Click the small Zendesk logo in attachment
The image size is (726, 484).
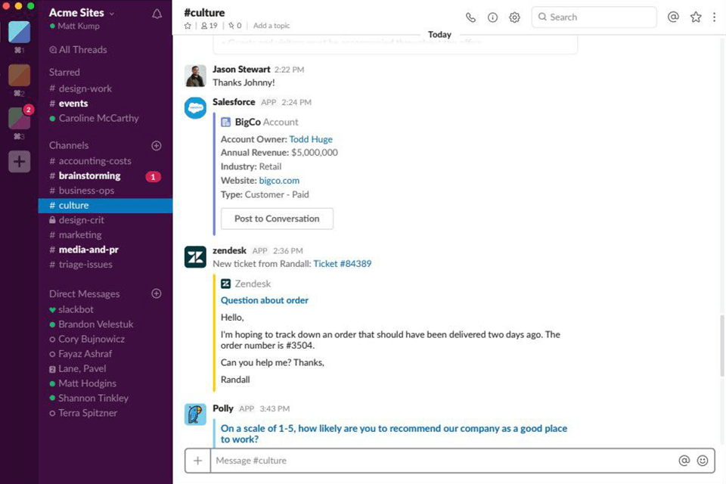226,284
